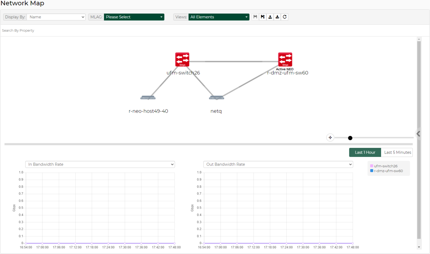Open the Views All Elements dropdown

pos(219,17)
